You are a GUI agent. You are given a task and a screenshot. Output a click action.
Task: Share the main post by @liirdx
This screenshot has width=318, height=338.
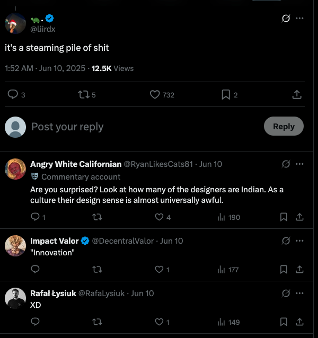(297, 94)
